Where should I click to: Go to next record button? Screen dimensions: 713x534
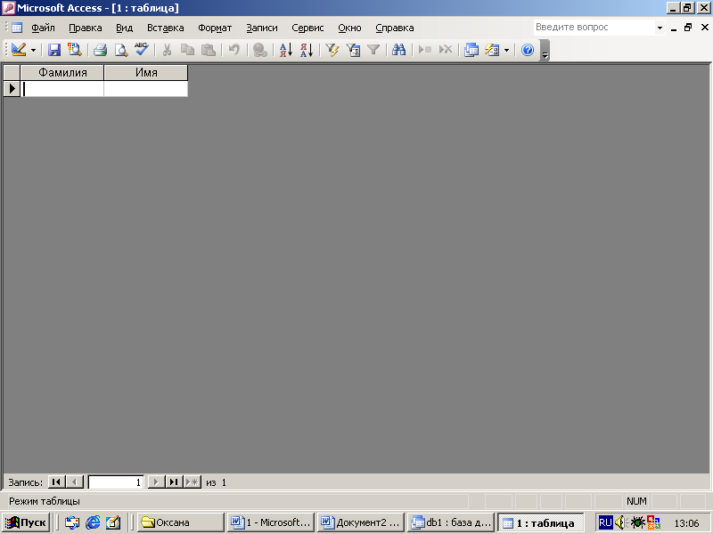pos(156,481)
